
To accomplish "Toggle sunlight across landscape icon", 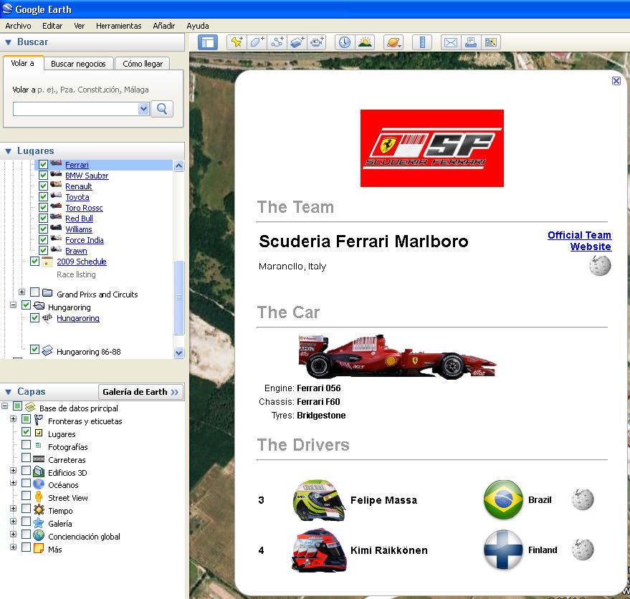I will (365, 42).
